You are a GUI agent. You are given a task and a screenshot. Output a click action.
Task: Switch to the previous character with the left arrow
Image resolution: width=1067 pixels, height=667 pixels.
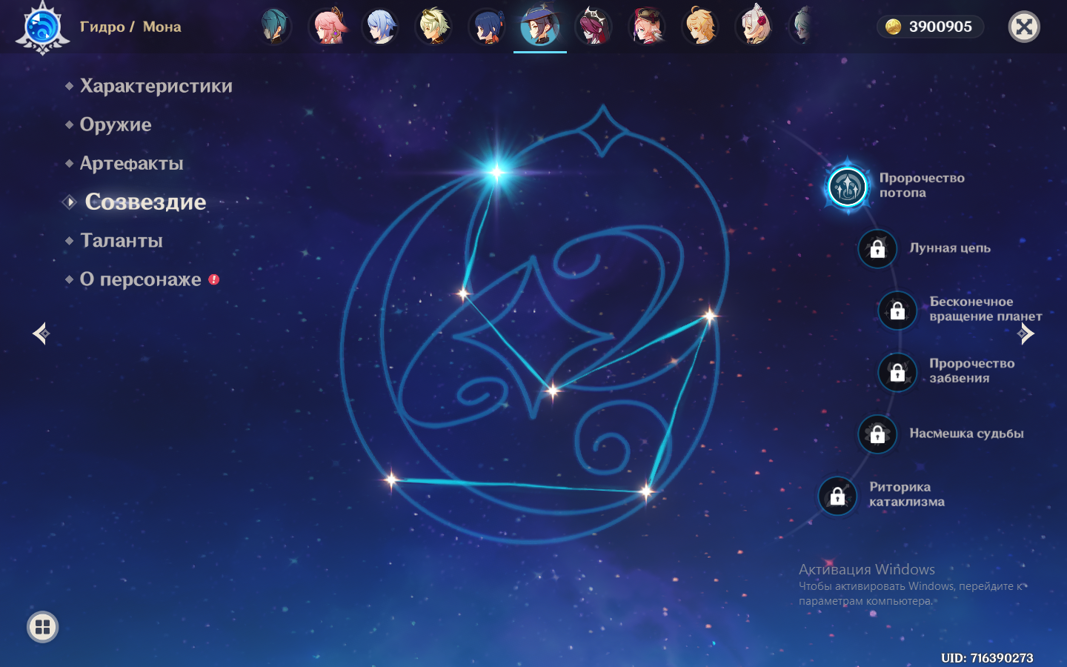41,333
